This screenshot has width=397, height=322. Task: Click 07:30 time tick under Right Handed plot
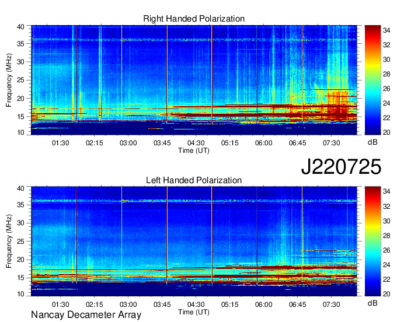[x=332, y=143]
